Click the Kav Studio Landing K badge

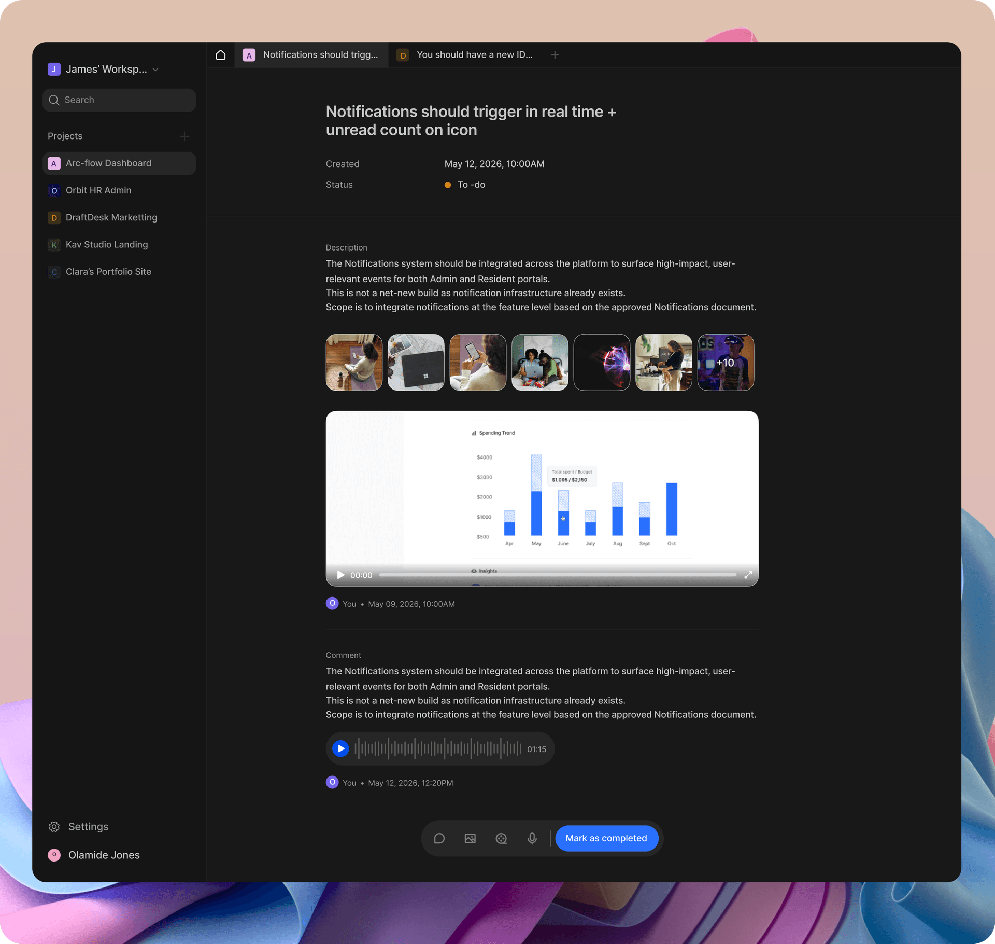pyautogui.click(x=54, y=245)
